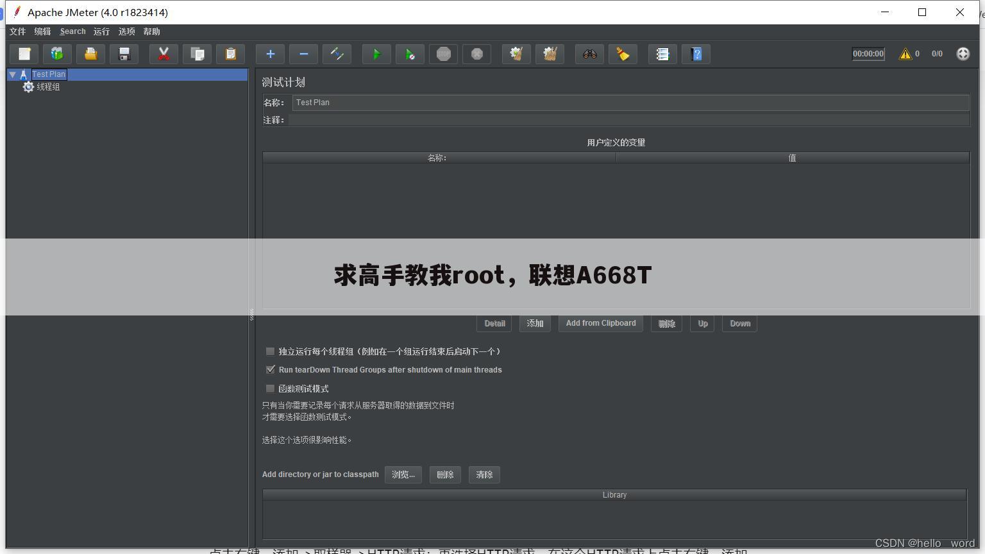Viewport: 985px width, 554px height.
Task: Click the New test plan icon
Action: 24,54
